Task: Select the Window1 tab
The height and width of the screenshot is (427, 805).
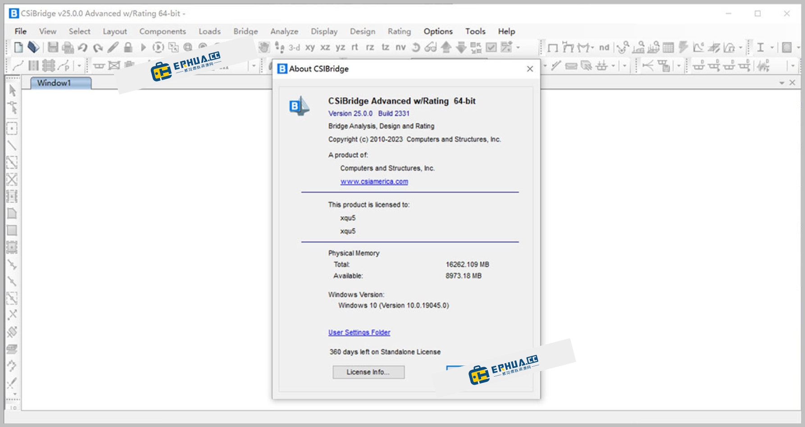Action: (60, 83)
